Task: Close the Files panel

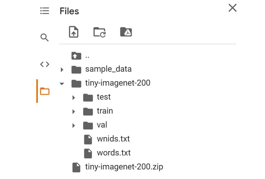Action: (233, 8)
